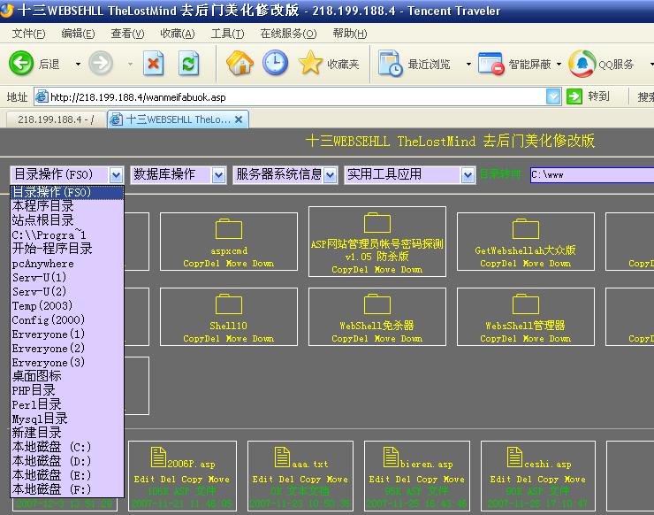
Task: Choose Serv-U(1) in dropdown list
Action: (x=67, y=277)
